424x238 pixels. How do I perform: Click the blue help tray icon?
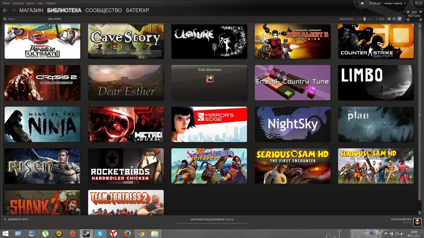pos(372,233)
